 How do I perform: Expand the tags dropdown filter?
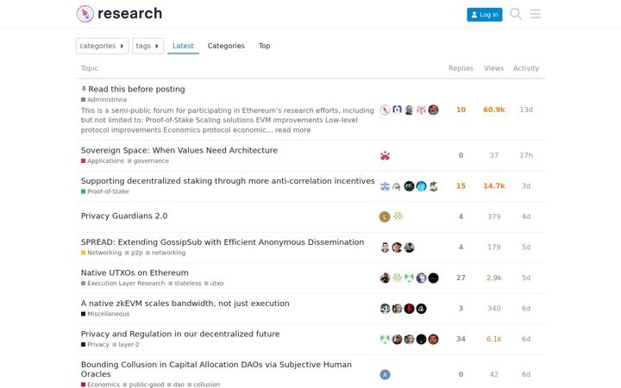click(147, 46)
